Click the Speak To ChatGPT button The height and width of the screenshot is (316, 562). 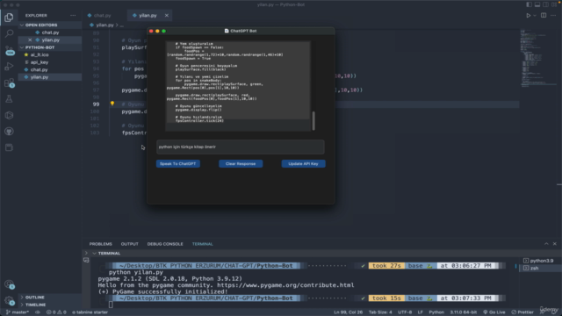pyautogui.click(x=177, y=164)
